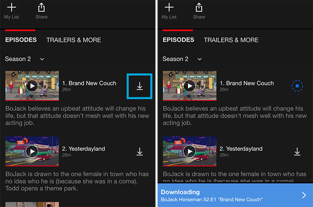Tap '2. Yesterdayland' title in right screen
The height and width of the screenshot is (207, 313).
pos(241,149)
